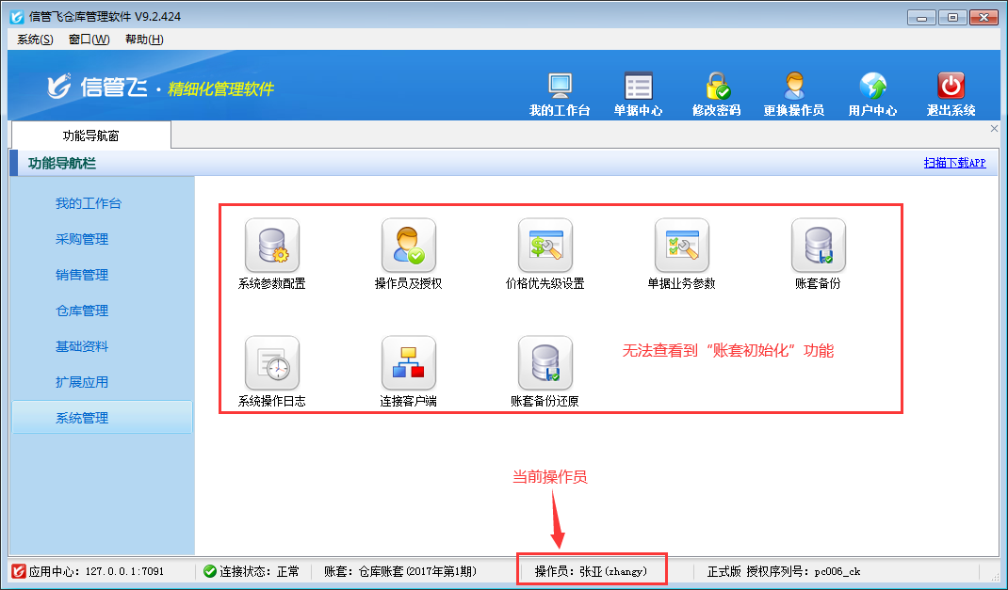Screen dimensions: 1008x590
Task: Launch 账套备份 database icon
Action: click(818, 246)
